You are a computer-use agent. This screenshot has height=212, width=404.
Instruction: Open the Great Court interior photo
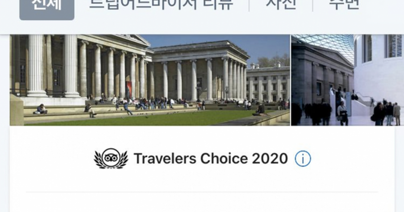tap(347, 80)
